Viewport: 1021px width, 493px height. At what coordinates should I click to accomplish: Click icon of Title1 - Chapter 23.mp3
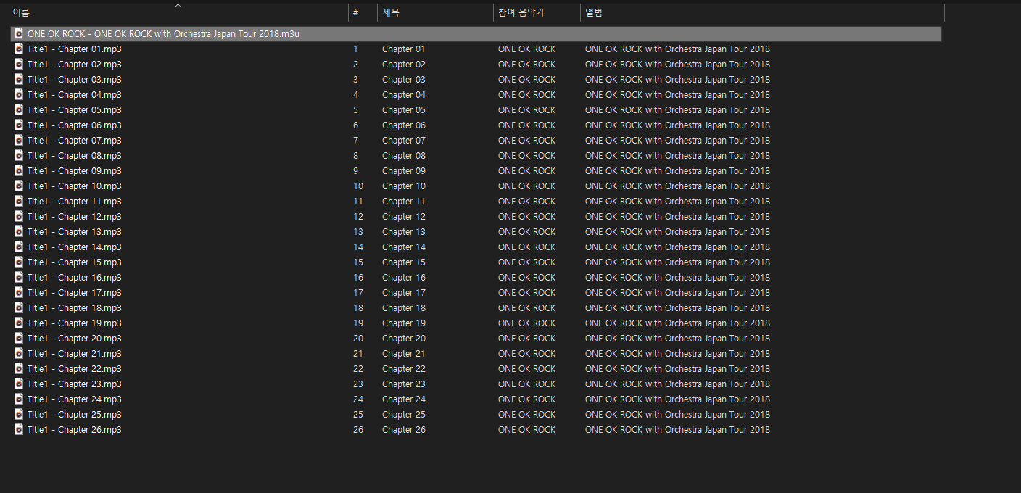click(x=19, y=384)
